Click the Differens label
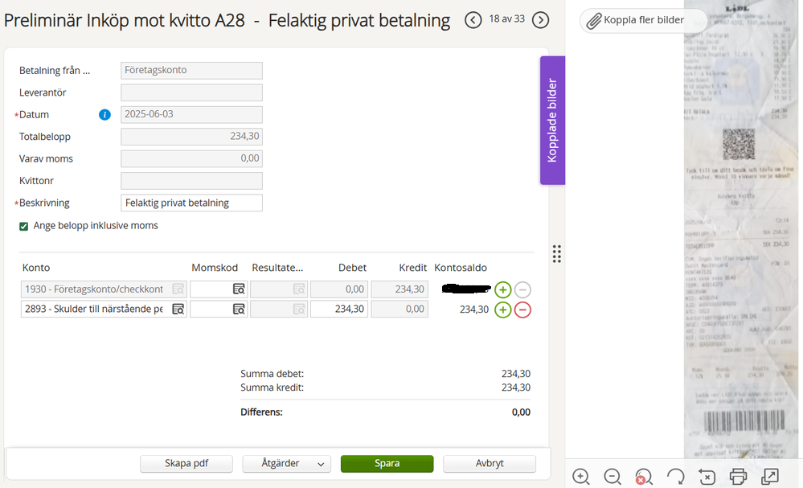Screen dimensions: 803x488 pos(261,412)
